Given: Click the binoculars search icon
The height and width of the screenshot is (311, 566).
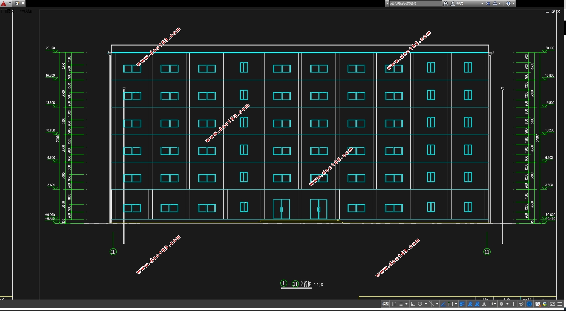Looking at the screenshot, I should tap(445, 4).
